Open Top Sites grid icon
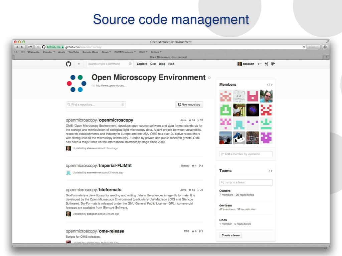Image resolution: width=342 pixels, height=256 pixels. pos(23,52)
